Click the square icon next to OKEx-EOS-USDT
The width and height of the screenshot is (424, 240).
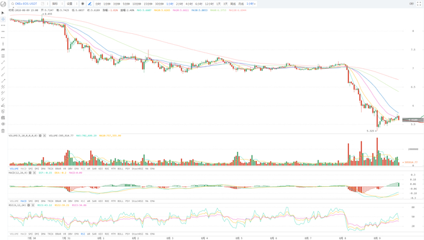coord(42,4)
